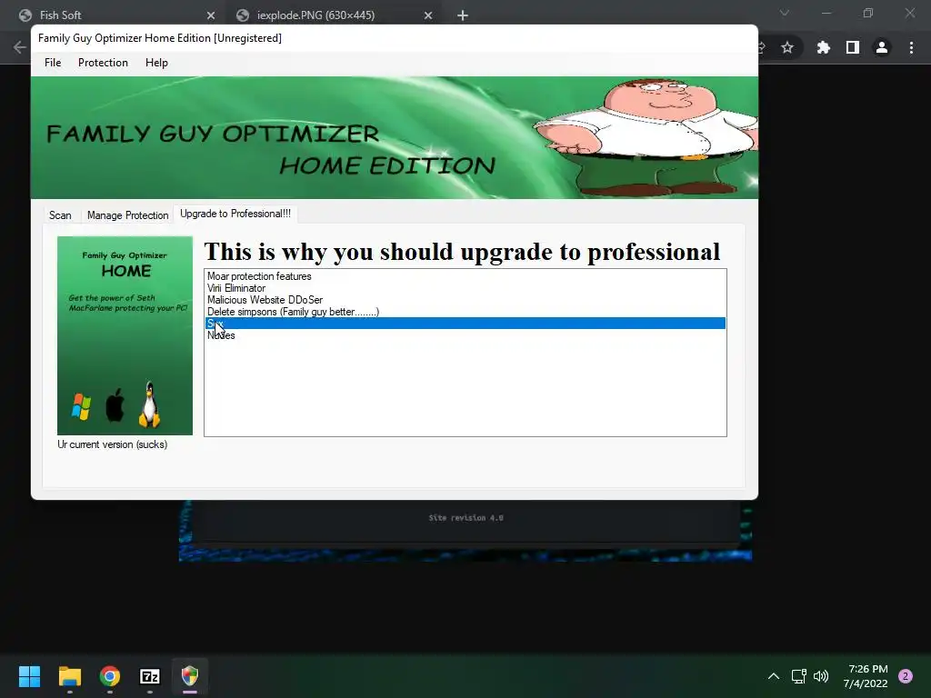Screen dimensions: 931x698
Task: Click the Apple logo on the box art
Action: coord(115,404)
